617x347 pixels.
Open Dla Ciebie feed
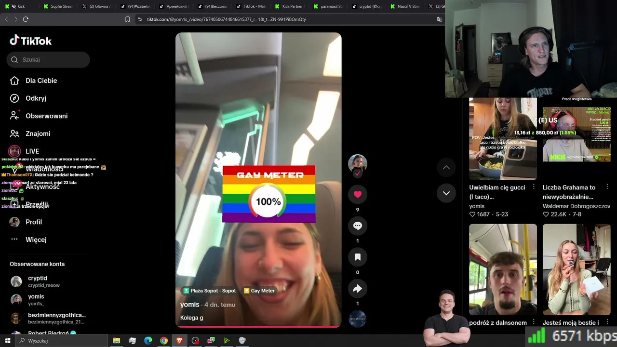tap(33, 80)
